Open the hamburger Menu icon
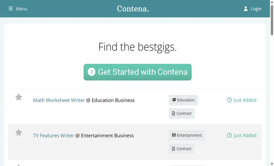Viewport: 274px width, 166px height. (10, 9)
